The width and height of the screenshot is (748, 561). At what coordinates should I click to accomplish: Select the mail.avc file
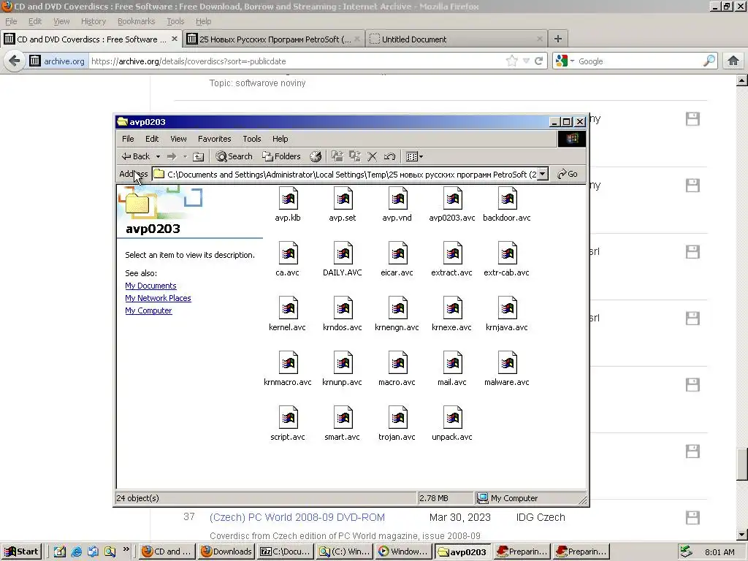(451, 370)
